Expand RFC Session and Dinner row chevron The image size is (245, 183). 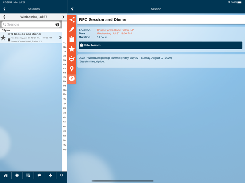click(60, 38)
